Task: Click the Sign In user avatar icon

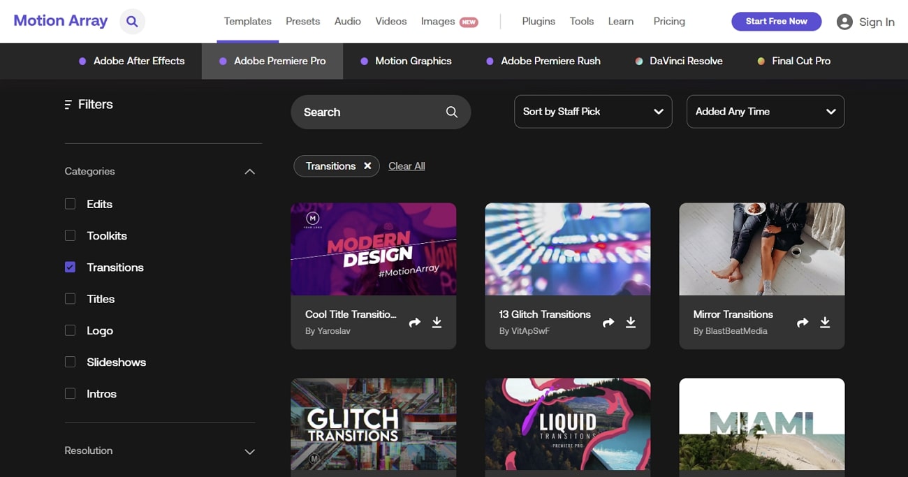Action: [x=844, y=22]
